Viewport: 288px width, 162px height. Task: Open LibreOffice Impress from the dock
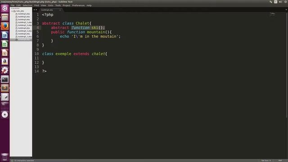click(x=5, y=53)
